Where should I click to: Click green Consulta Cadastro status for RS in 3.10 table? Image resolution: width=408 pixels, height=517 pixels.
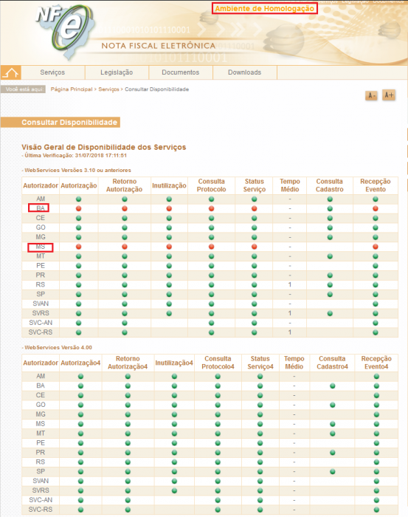tap(330, 285)
